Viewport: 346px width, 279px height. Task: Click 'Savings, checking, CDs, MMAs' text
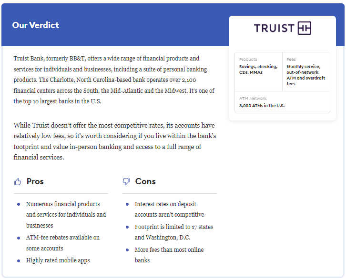[x=258, y=70]
